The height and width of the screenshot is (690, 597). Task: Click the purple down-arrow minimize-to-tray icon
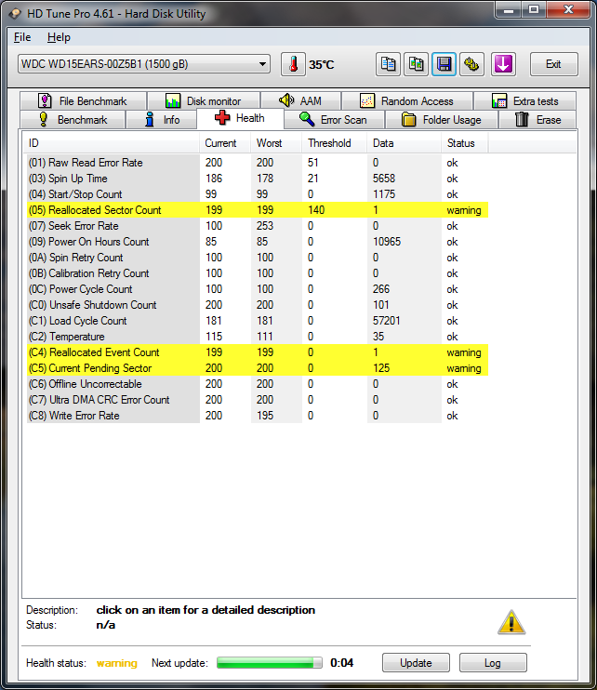(x=503, y=64)
